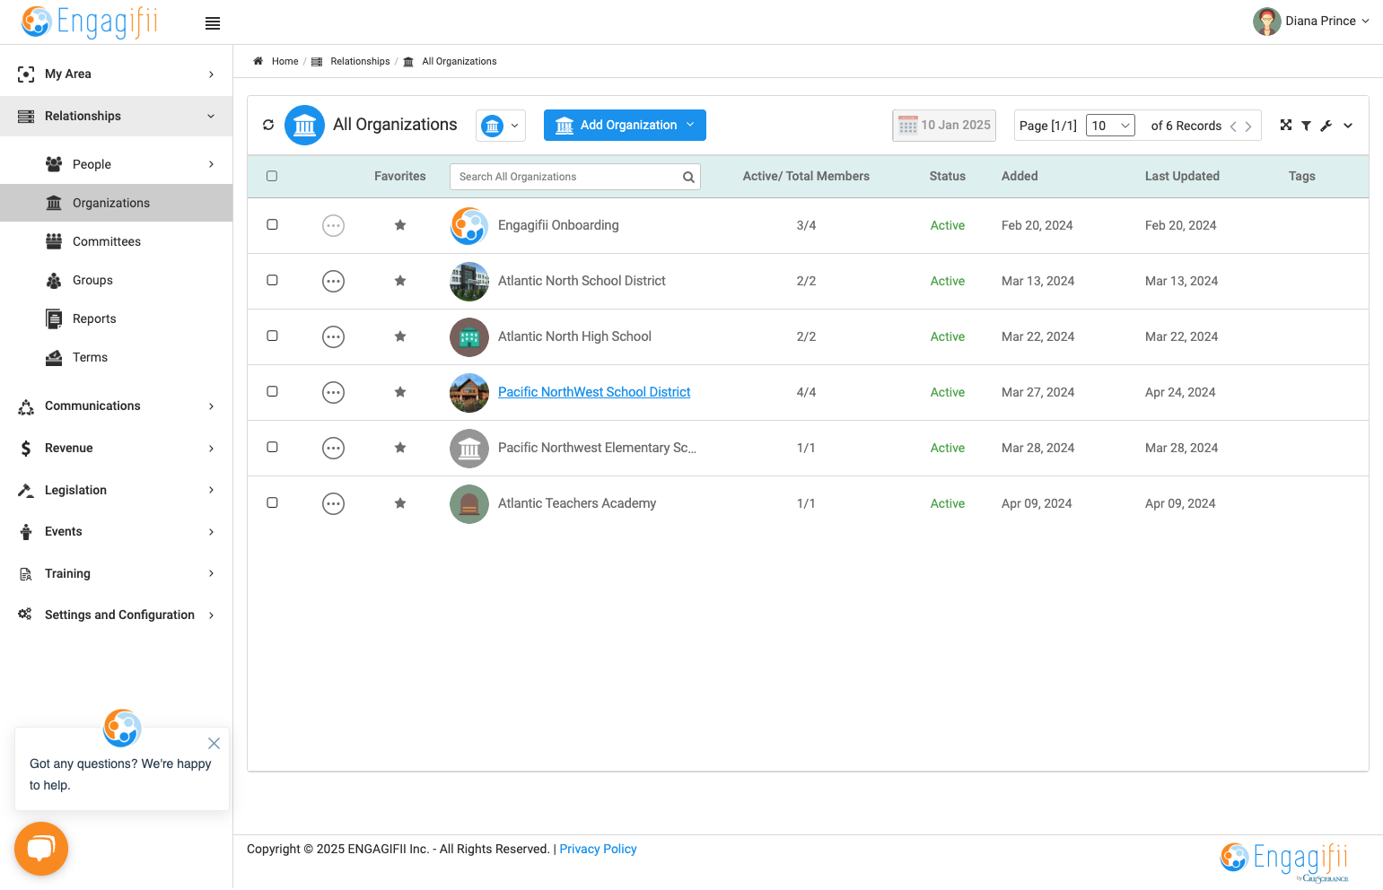The width and height of the screenshot is (1383, 890).
Task: Click the wrench settings icon
Action: coord(1326,126)
